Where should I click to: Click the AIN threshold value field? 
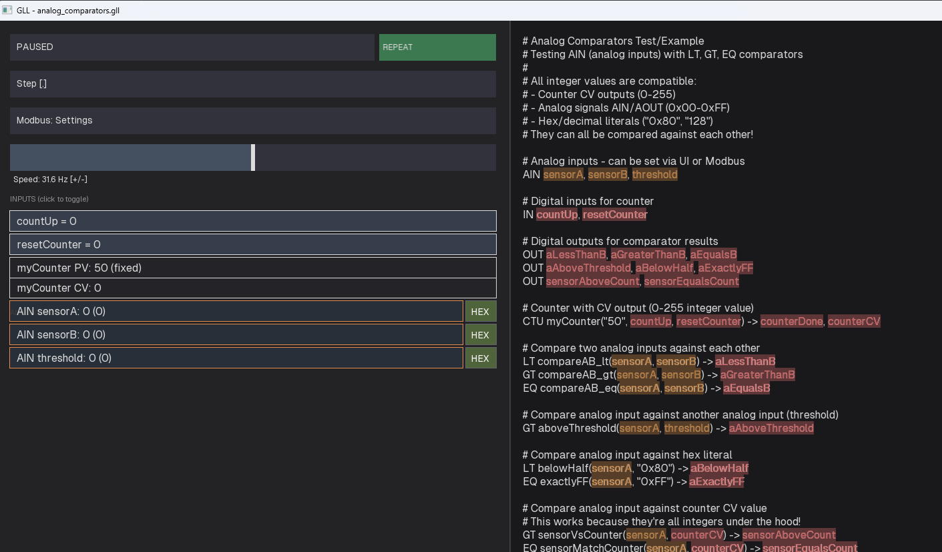(236, 358)
